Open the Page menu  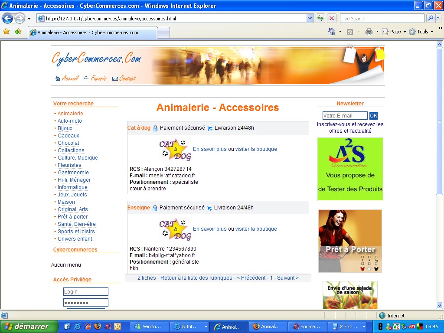point(394,32)
